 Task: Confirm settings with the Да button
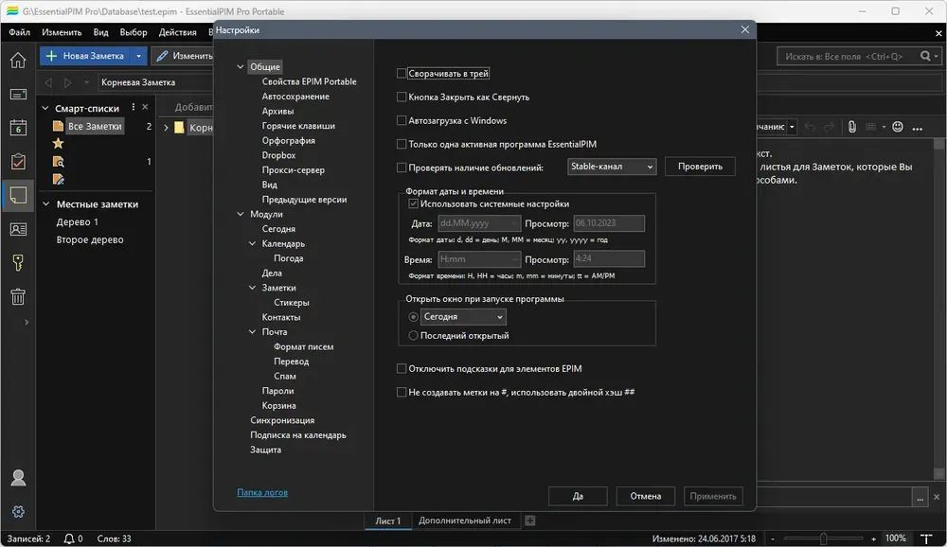click(578, 496)
